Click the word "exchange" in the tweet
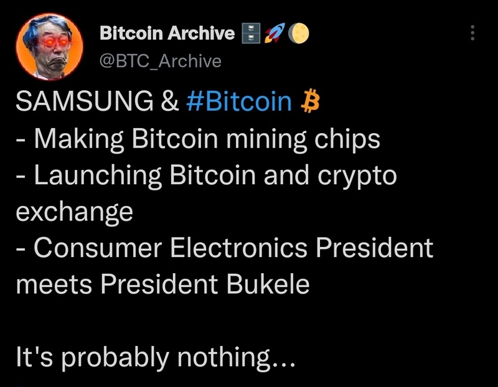Image resolution: width=498 pixels, height=387 pixels. 74,212
